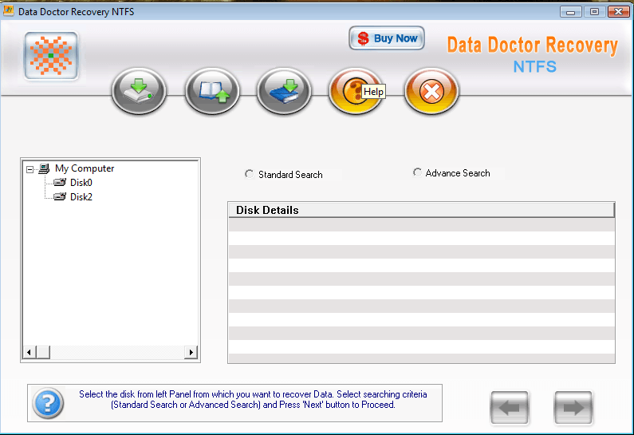Collapse the My Computer tree node
Viewport: 634px width, 435px height.
30,169
